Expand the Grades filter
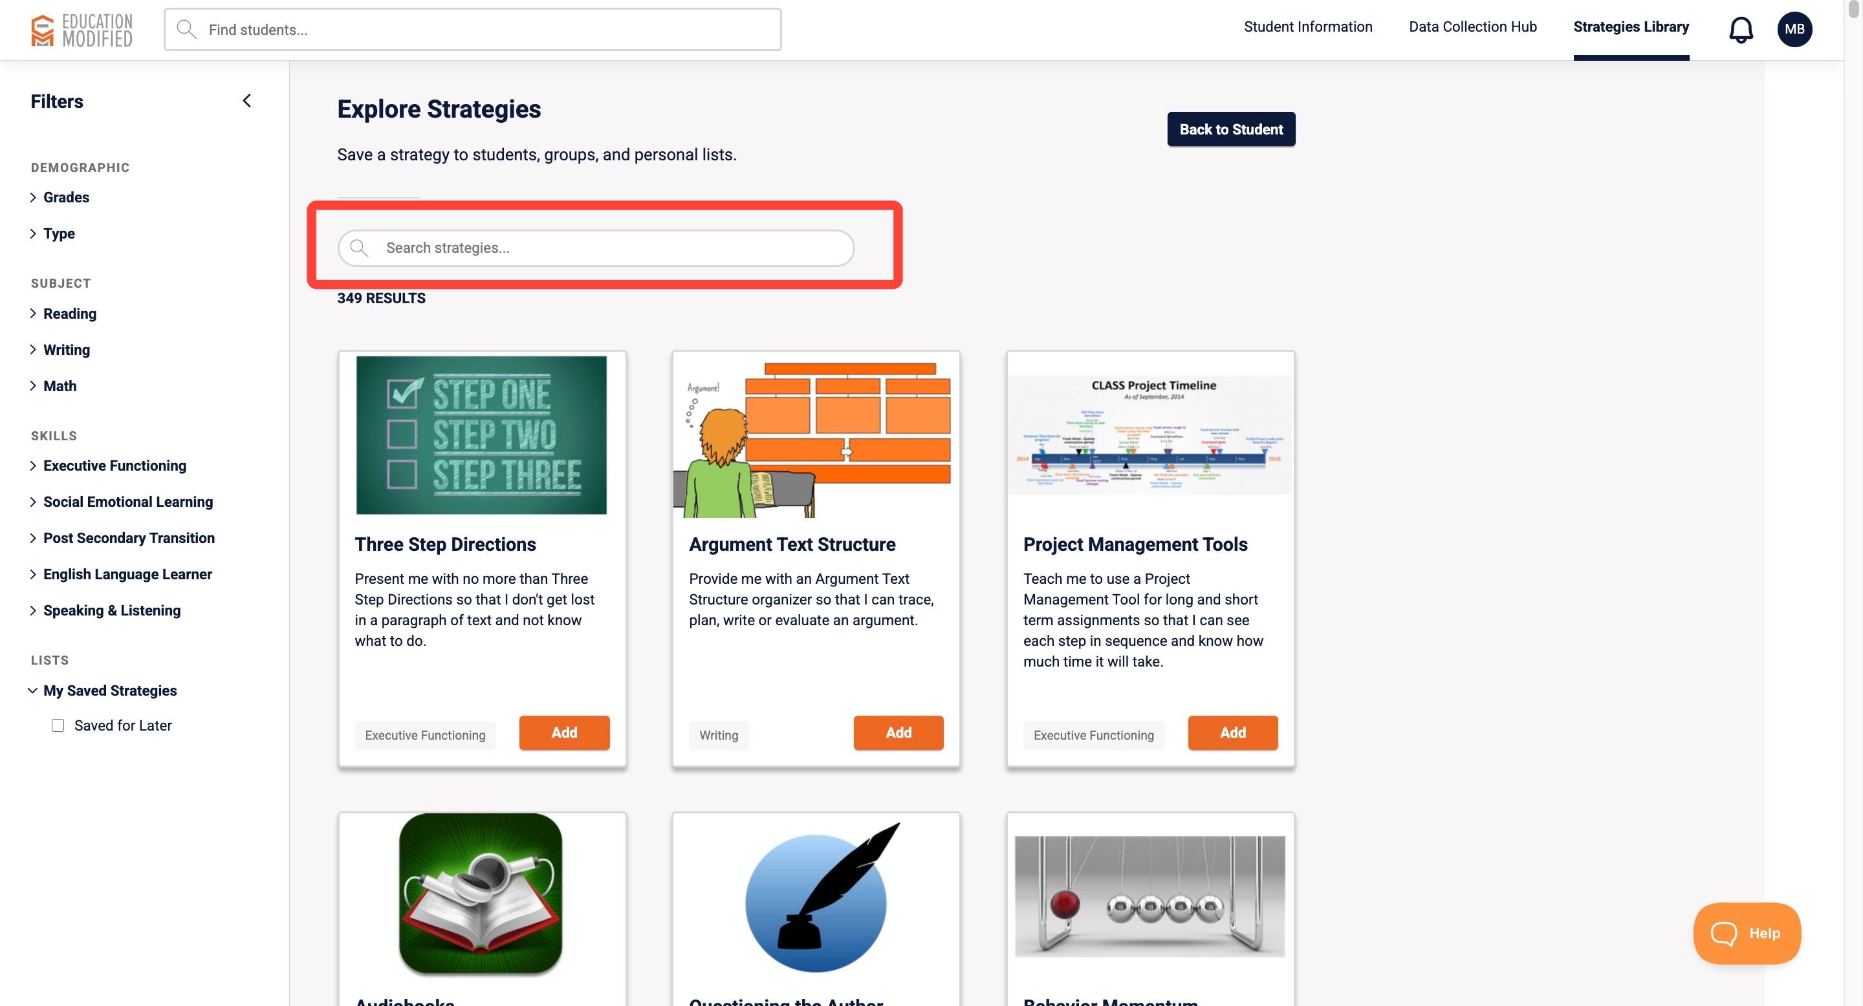This screenshot has height=1006, width=1863. pos(66,197)
